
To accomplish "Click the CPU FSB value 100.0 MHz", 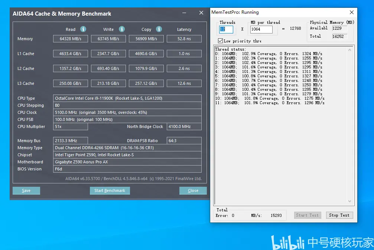I will (x=127, y=119).
